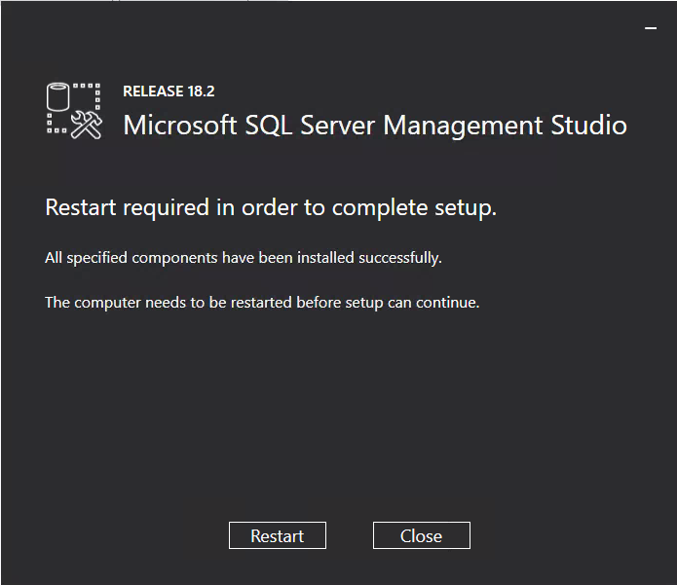The height and width of the screenshot is (585, 677).
Task: Click the Close button
Action: (x=422, y=535)
